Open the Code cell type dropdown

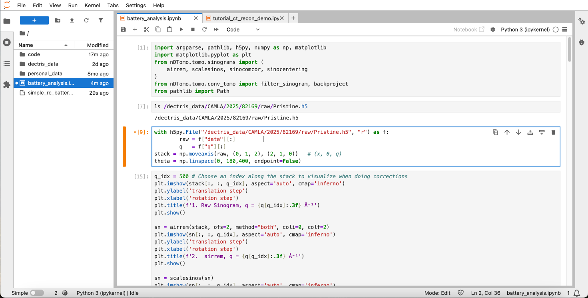coord(243,30)
